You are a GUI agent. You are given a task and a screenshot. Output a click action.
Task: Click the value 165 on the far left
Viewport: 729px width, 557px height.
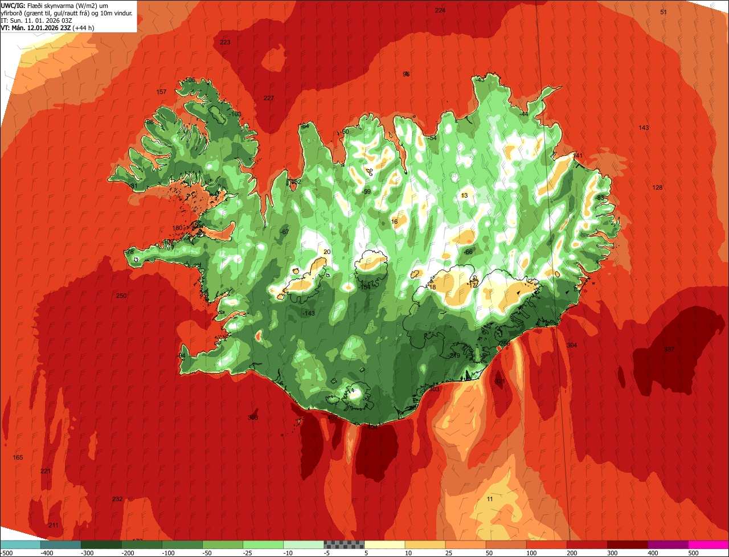pos(18,457)
